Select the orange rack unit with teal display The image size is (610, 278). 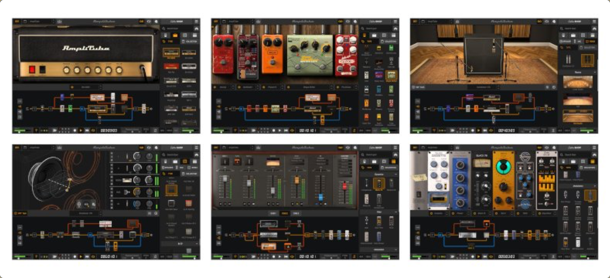coord(503,180)
